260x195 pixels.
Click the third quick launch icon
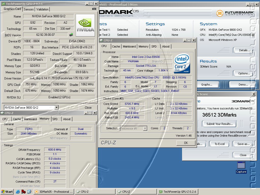(x=29, y=192)
